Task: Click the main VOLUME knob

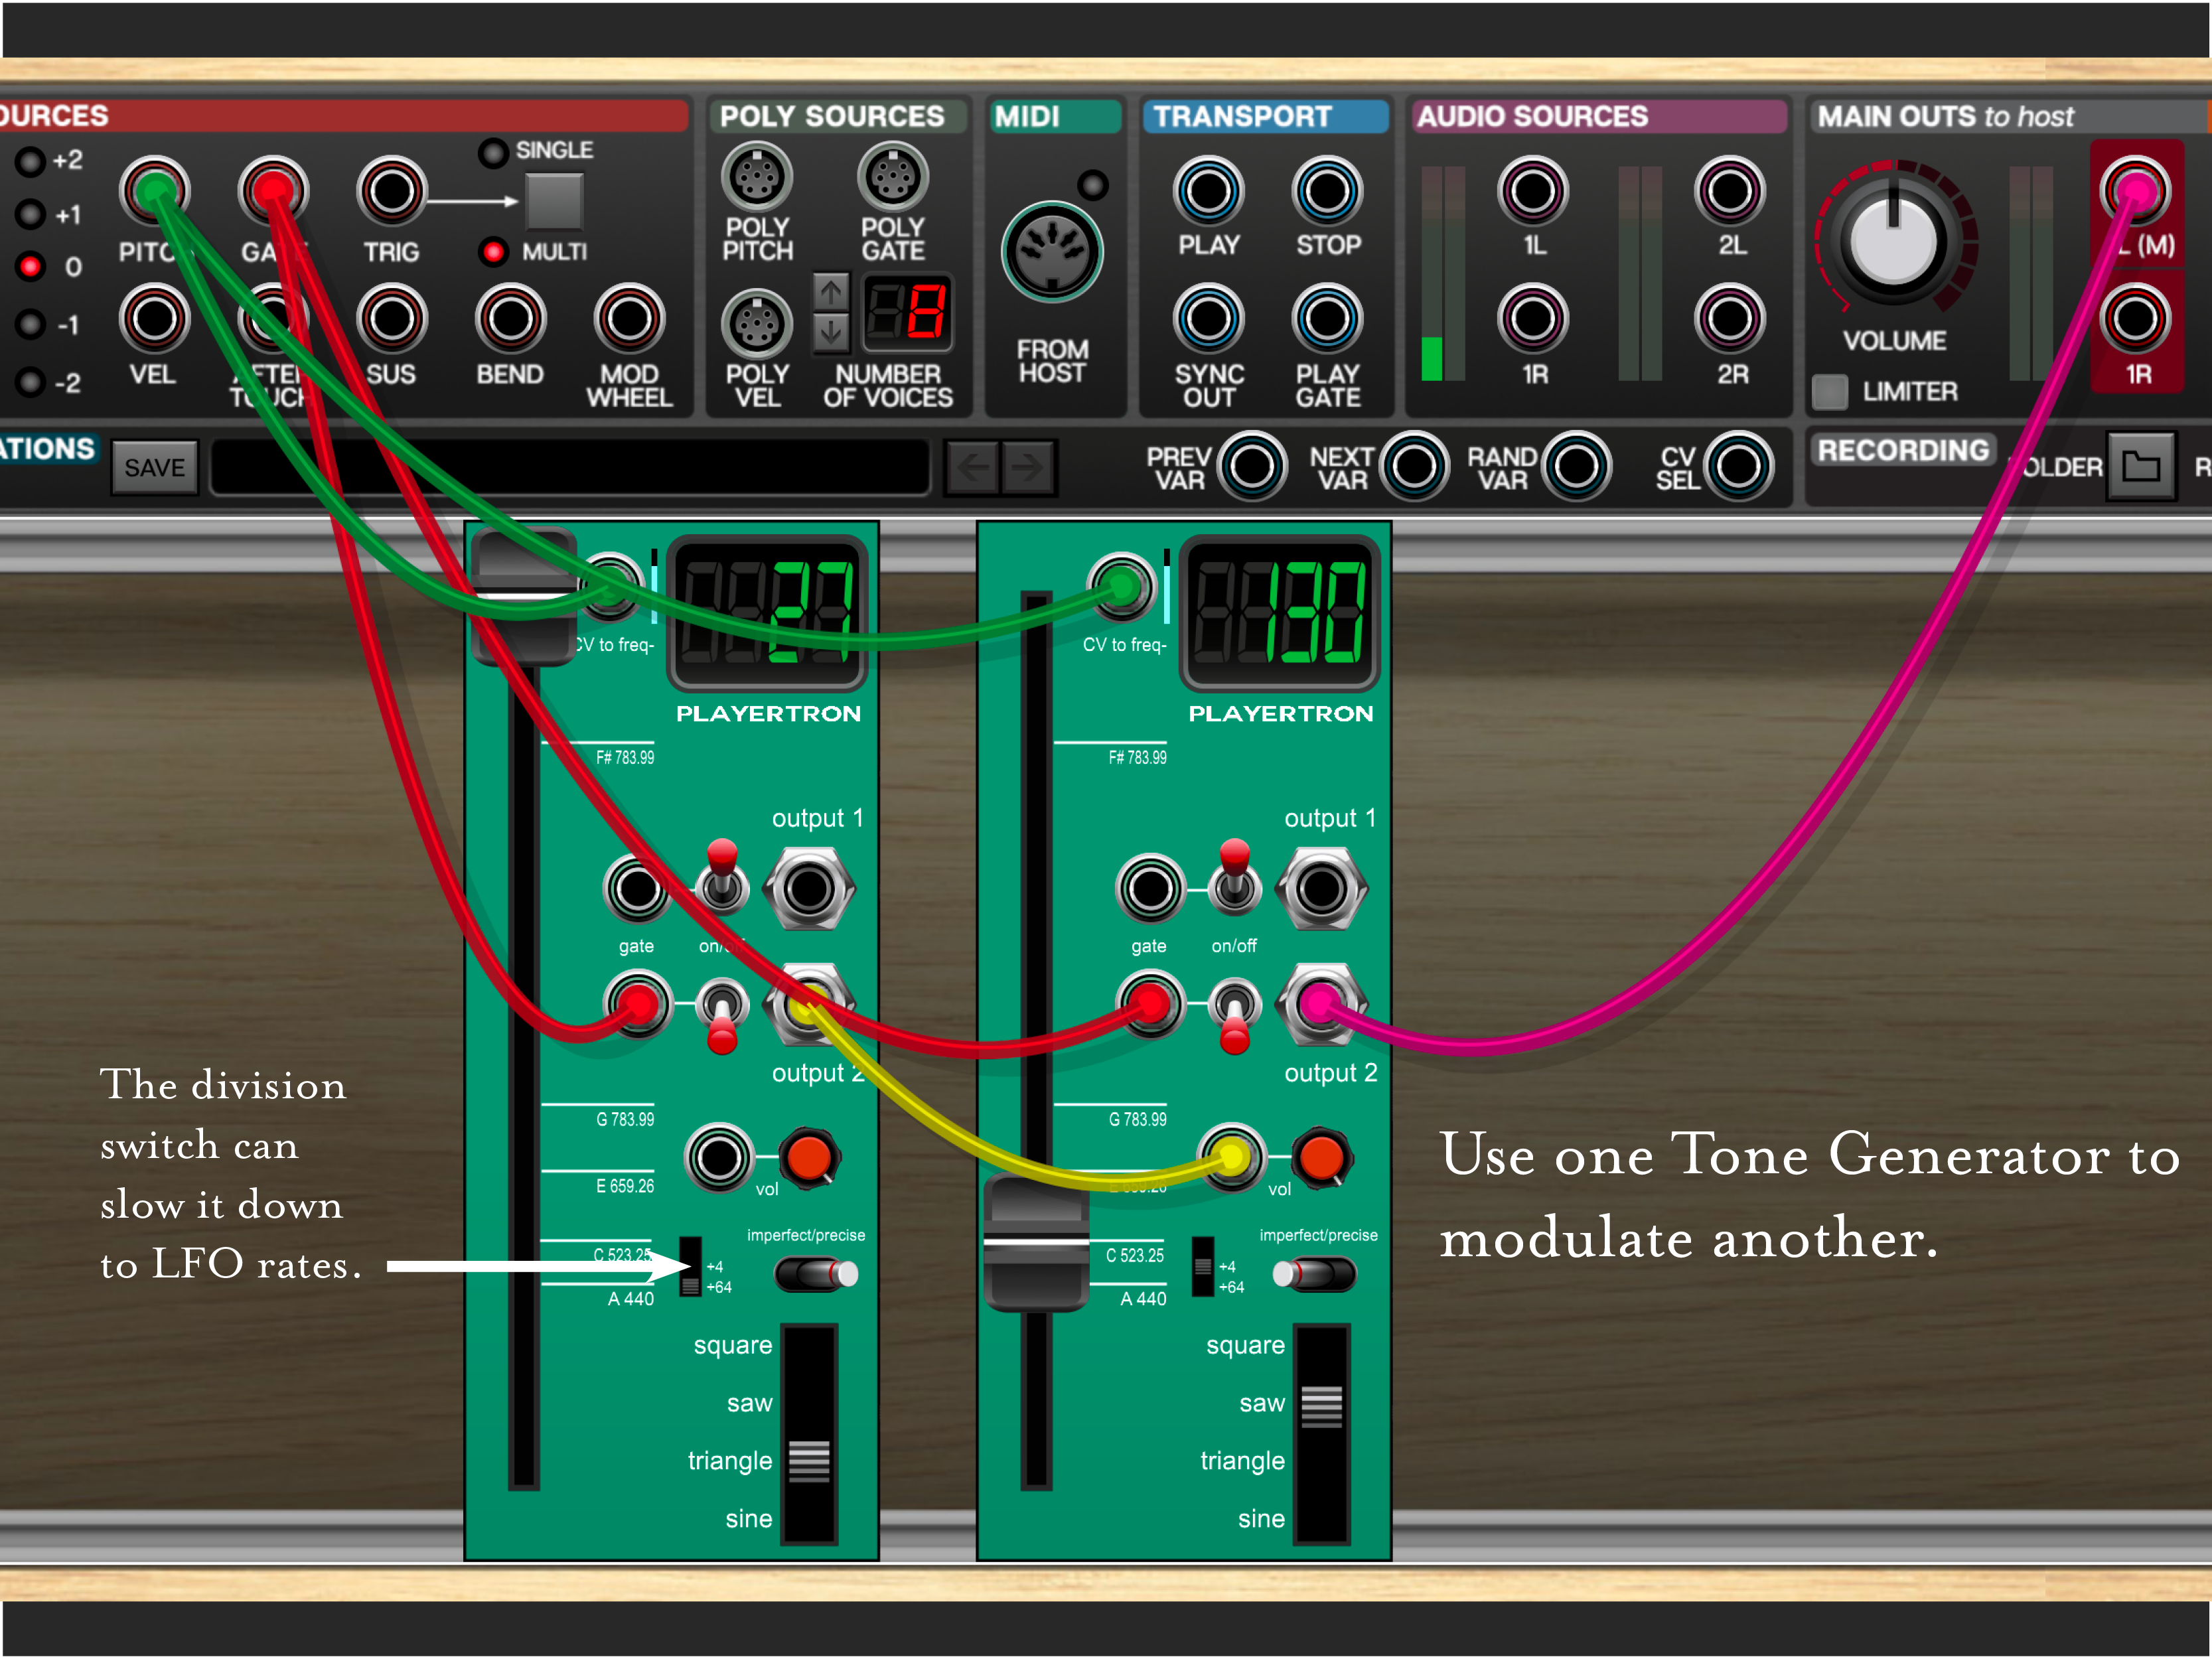Action: (x=1893, y=241)
